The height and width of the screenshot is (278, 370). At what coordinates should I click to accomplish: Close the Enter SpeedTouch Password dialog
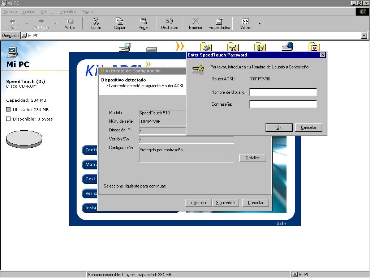(322, 55)
